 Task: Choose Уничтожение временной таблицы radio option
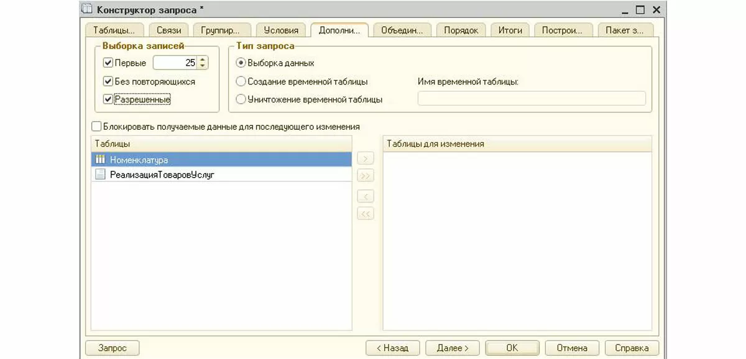click(241, 99)
